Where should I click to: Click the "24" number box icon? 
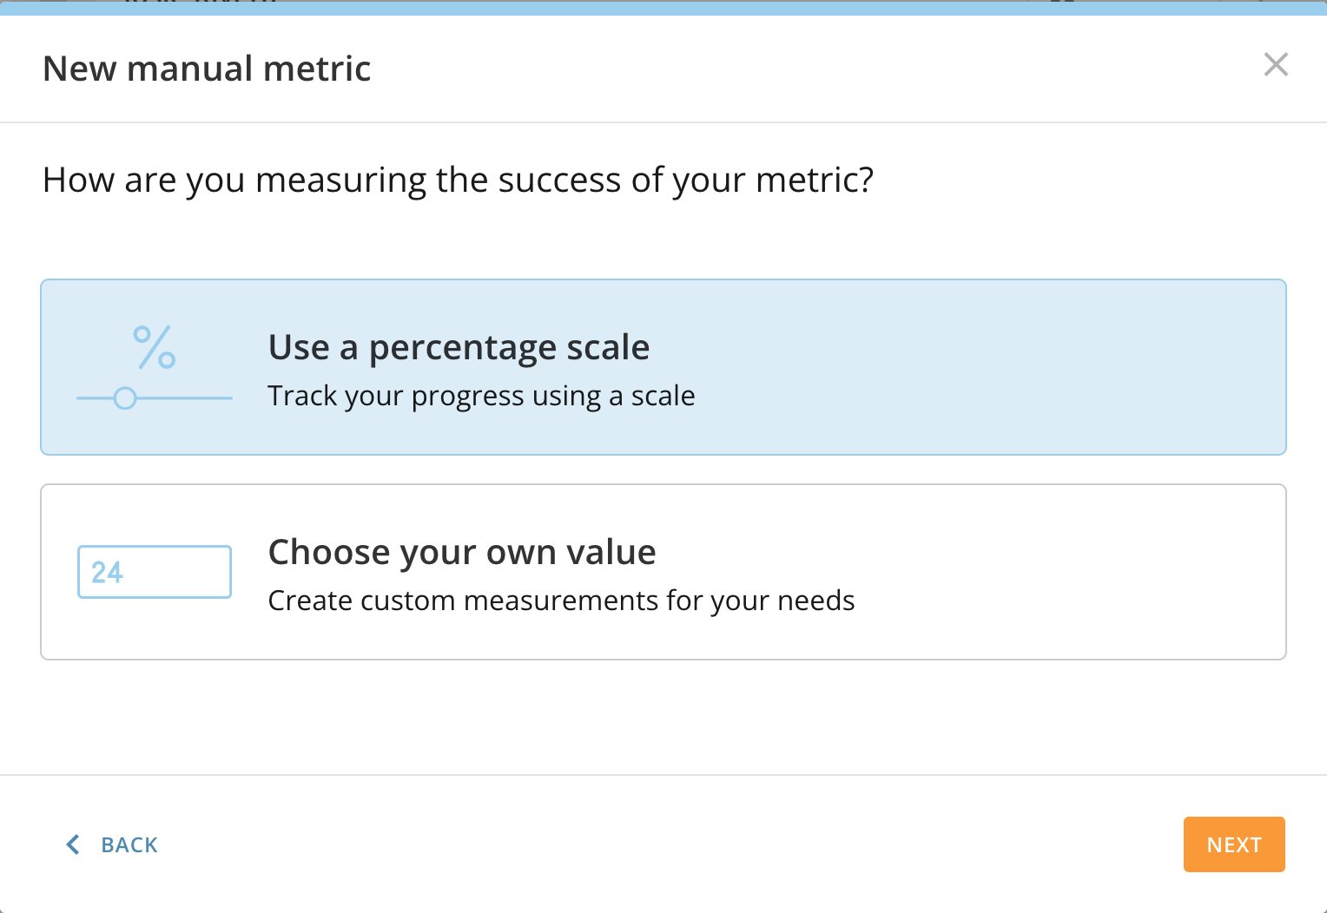click(155, 572)
